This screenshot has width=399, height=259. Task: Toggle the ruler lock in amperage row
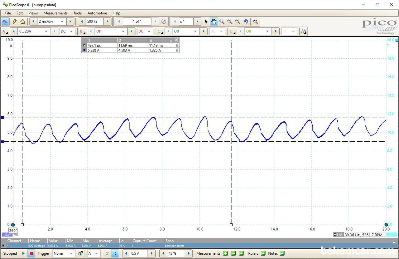click(x=177, y=50)
